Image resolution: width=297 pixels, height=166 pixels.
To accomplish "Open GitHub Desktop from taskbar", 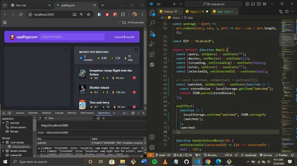I will pos(186,162).
